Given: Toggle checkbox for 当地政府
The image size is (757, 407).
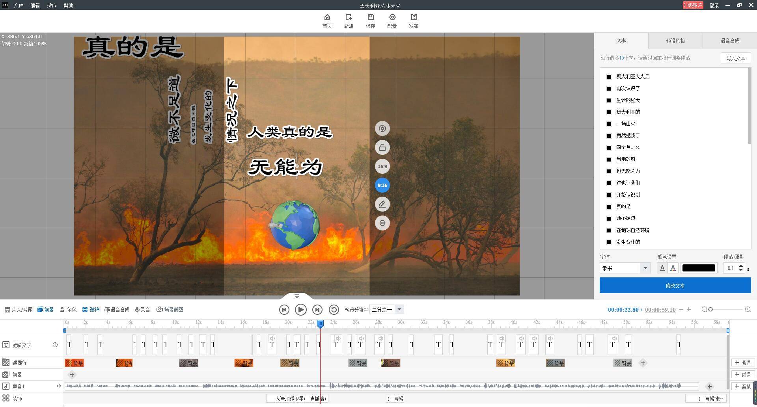Looking at the screenshot, I should click(609, 160).
